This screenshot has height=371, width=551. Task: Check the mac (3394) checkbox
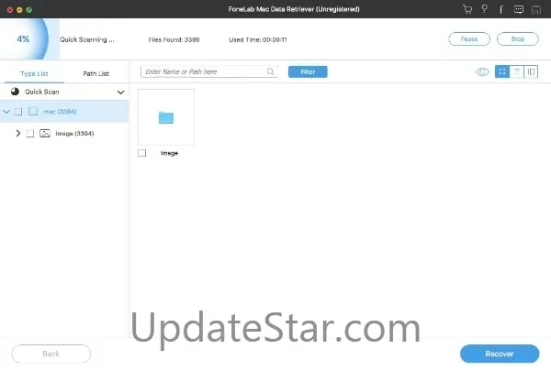tap(18, 112)
